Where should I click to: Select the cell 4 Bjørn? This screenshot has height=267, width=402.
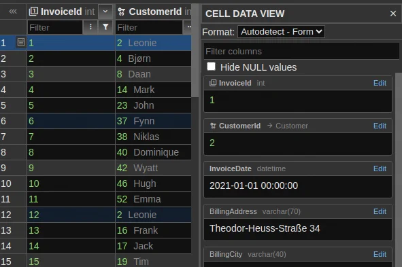coord(153,58)
